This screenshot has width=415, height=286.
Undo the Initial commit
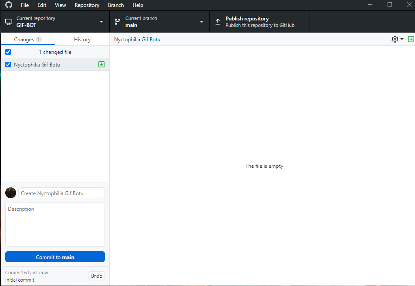(x=96, y=276)
